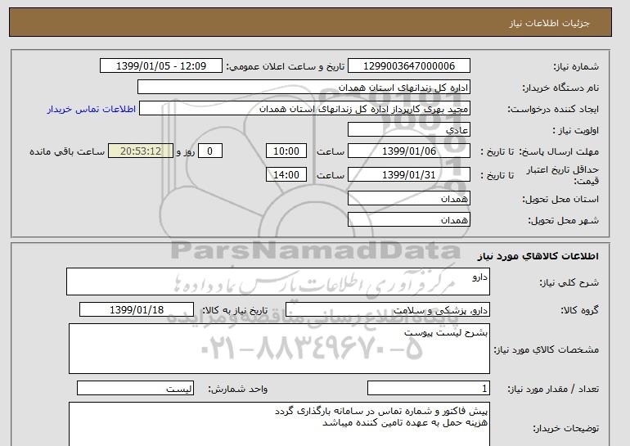630x446 pixels.
Task: Select the general need description box دارو
Action: click(278, 282)
